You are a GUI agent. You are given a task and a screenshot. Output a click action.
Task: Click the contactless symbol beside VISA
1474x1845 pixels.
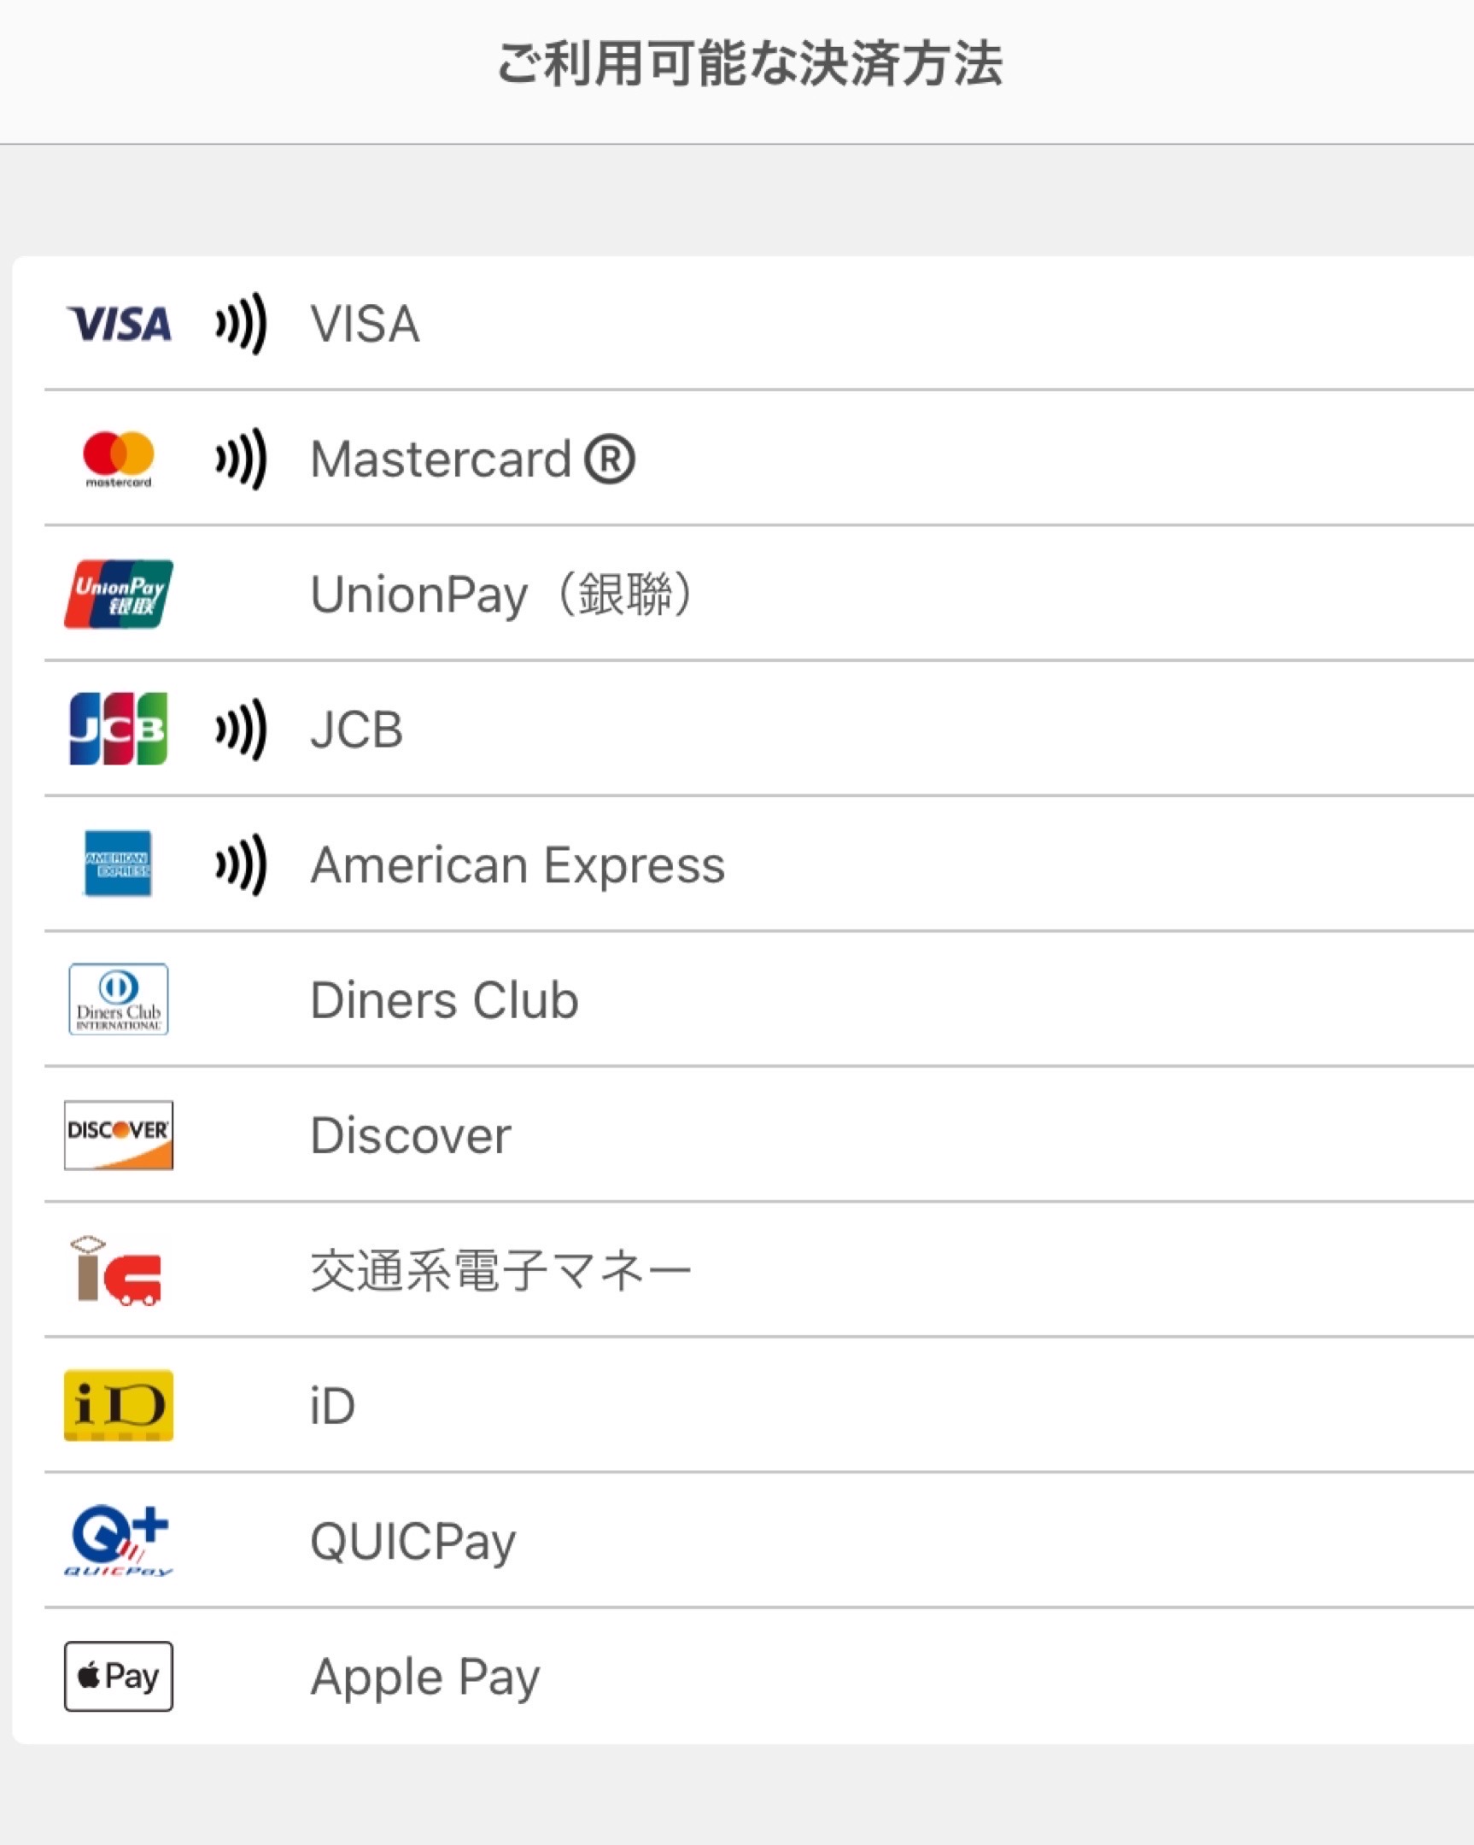point(241,325)
